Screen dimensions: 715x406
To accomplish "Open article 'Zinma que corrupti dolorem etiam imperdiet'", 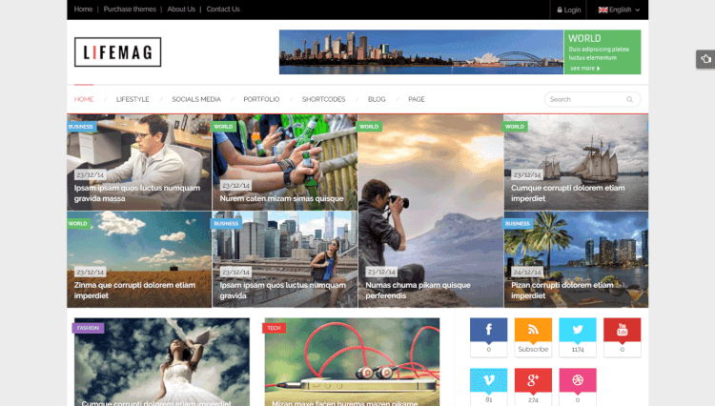I will (x=134, y=291).
